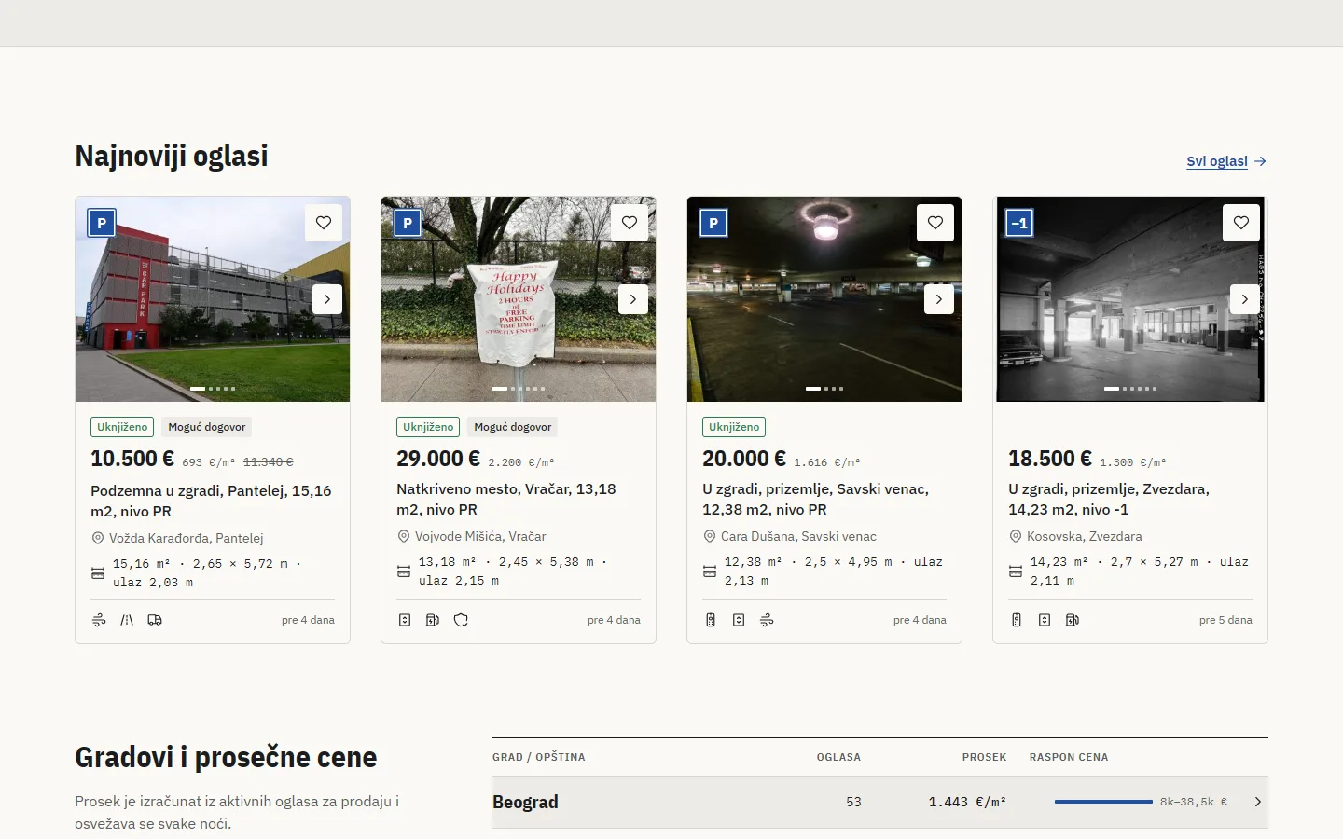1343x839 pixels.
Task: Click the shield security icon on the 29.000 € card
Action: (461, 620)
